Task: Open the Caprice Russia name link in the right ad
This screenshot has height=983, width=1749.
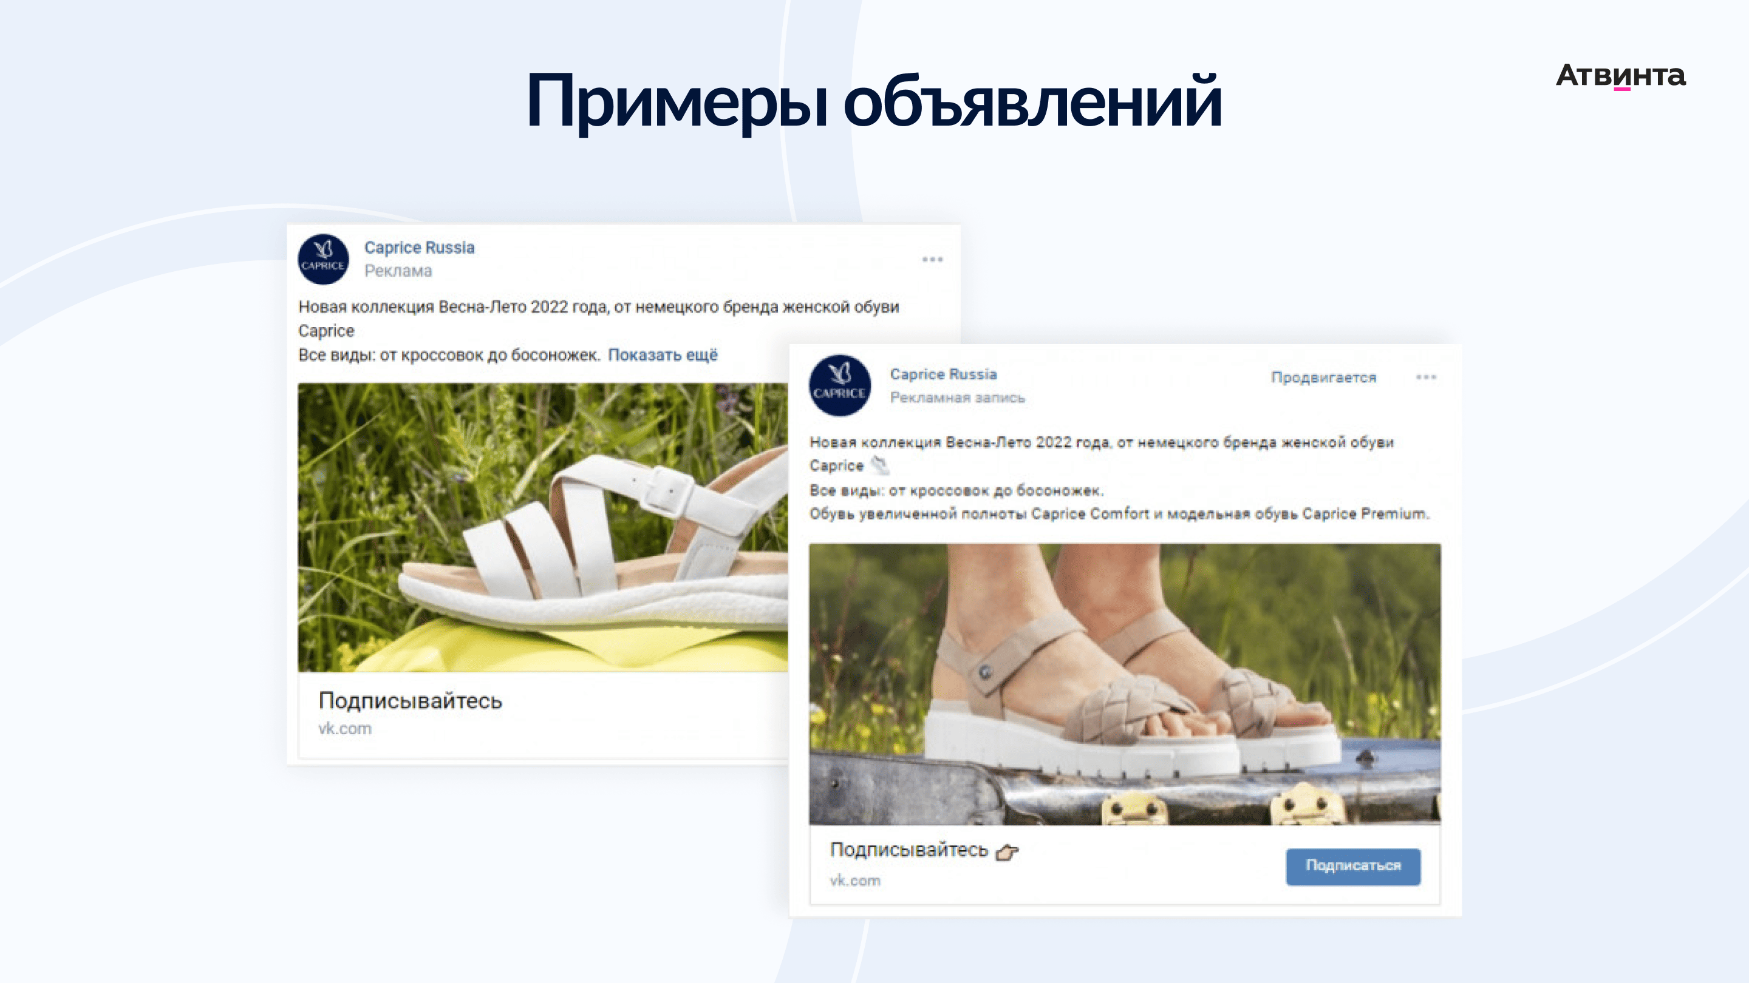Action: [943, 374]
